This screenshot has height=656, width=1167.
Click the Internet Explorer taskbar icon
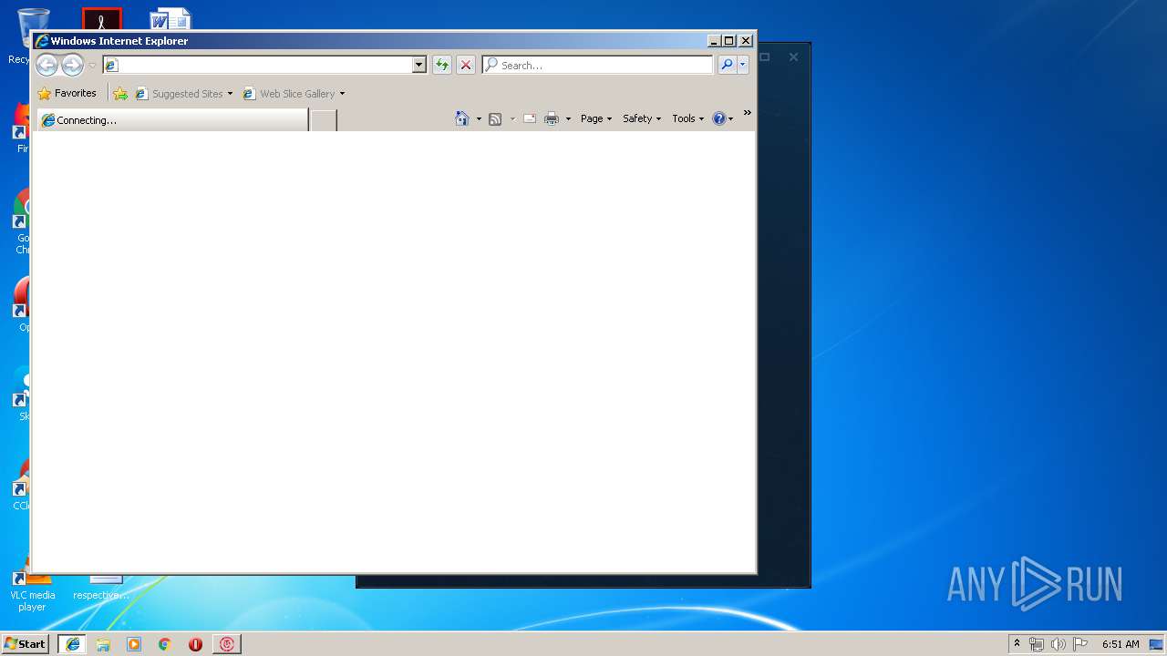pos(72,643)
